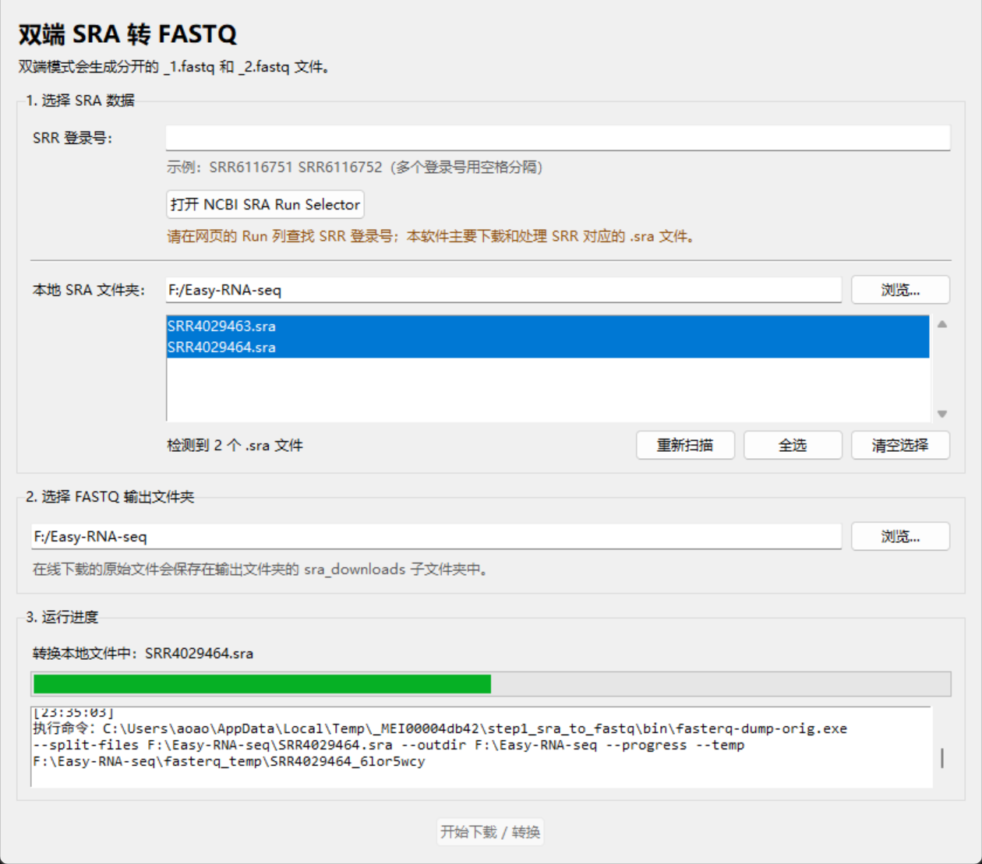
Task: Click 全选 to select all files
Action: click(793, 445)
